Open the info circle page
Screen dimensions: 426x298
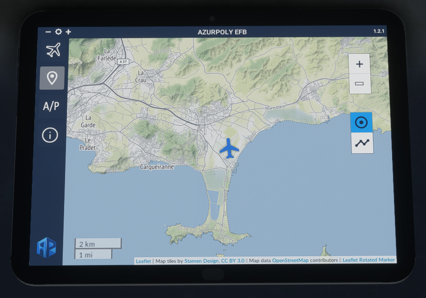50,136
